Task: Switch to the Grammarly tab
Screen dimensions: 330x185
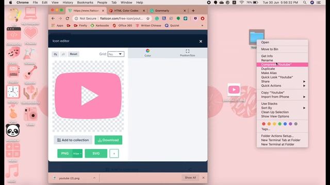Action: tap(162, 10)
